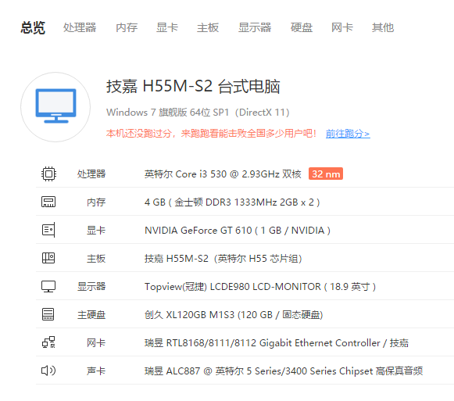Select the 4 GB 金士顿 DDR3 memory value

pyautogui.click(x=232, y=202)
